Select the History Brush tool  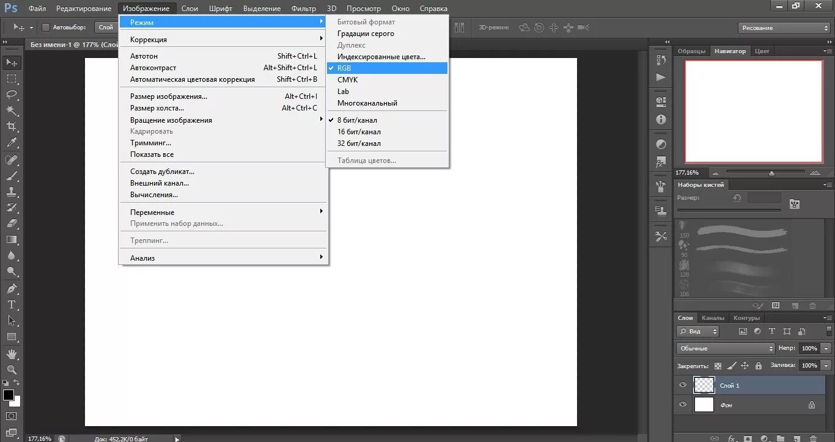(x=12, y=208)
